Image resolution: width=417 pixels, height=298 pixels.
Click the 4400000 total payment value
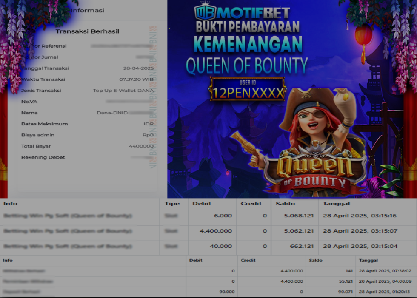pyautogui.click(x=141, y=146)
